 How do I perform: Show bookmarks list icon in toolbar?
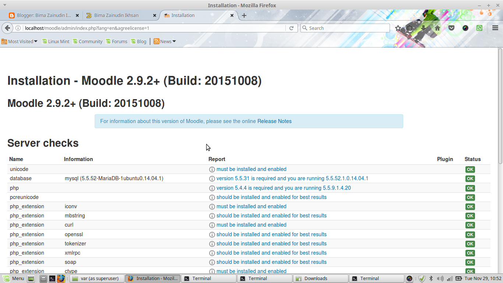pyautogui.click(x=409, y=28)
